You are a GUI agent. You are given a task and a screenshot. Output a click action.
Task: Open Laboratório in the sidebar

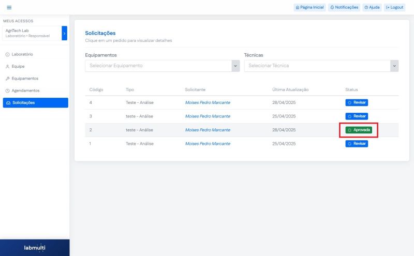click(x=22, y=54)
